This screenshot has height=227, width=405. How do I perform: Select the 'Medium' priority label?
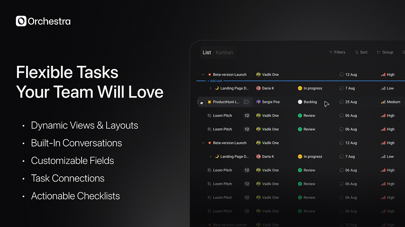[393, 102]
